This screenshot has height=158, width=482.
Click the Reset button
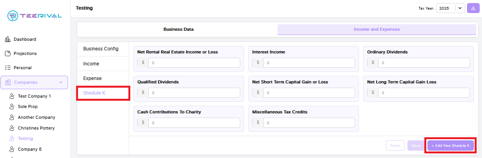[395, 146]
